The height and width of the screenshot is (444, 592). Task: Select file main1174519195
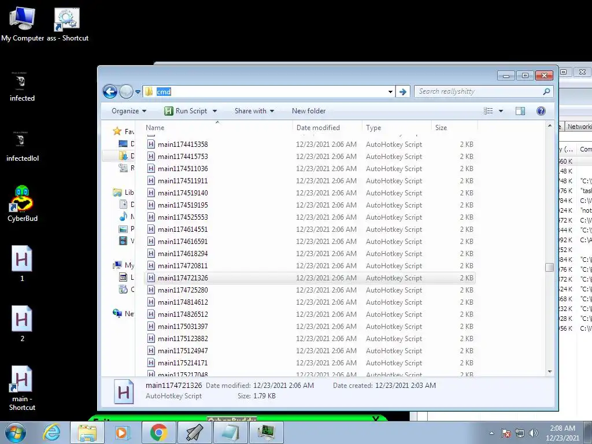coord(310,205)
